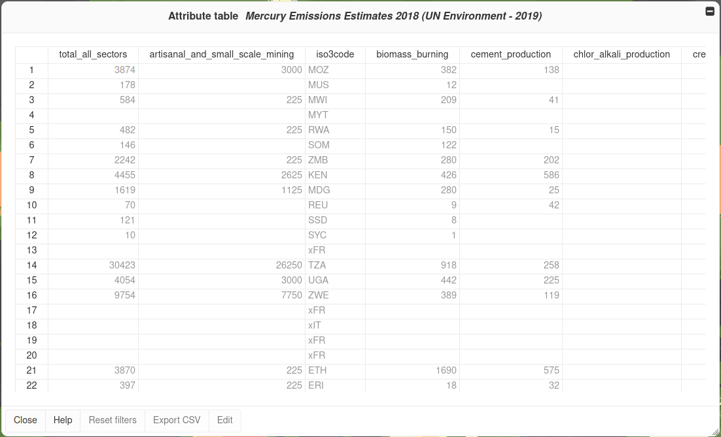
Task: Sort the chlor_alkali_production column
Action: pyautogui.click(x=622, y=54)
